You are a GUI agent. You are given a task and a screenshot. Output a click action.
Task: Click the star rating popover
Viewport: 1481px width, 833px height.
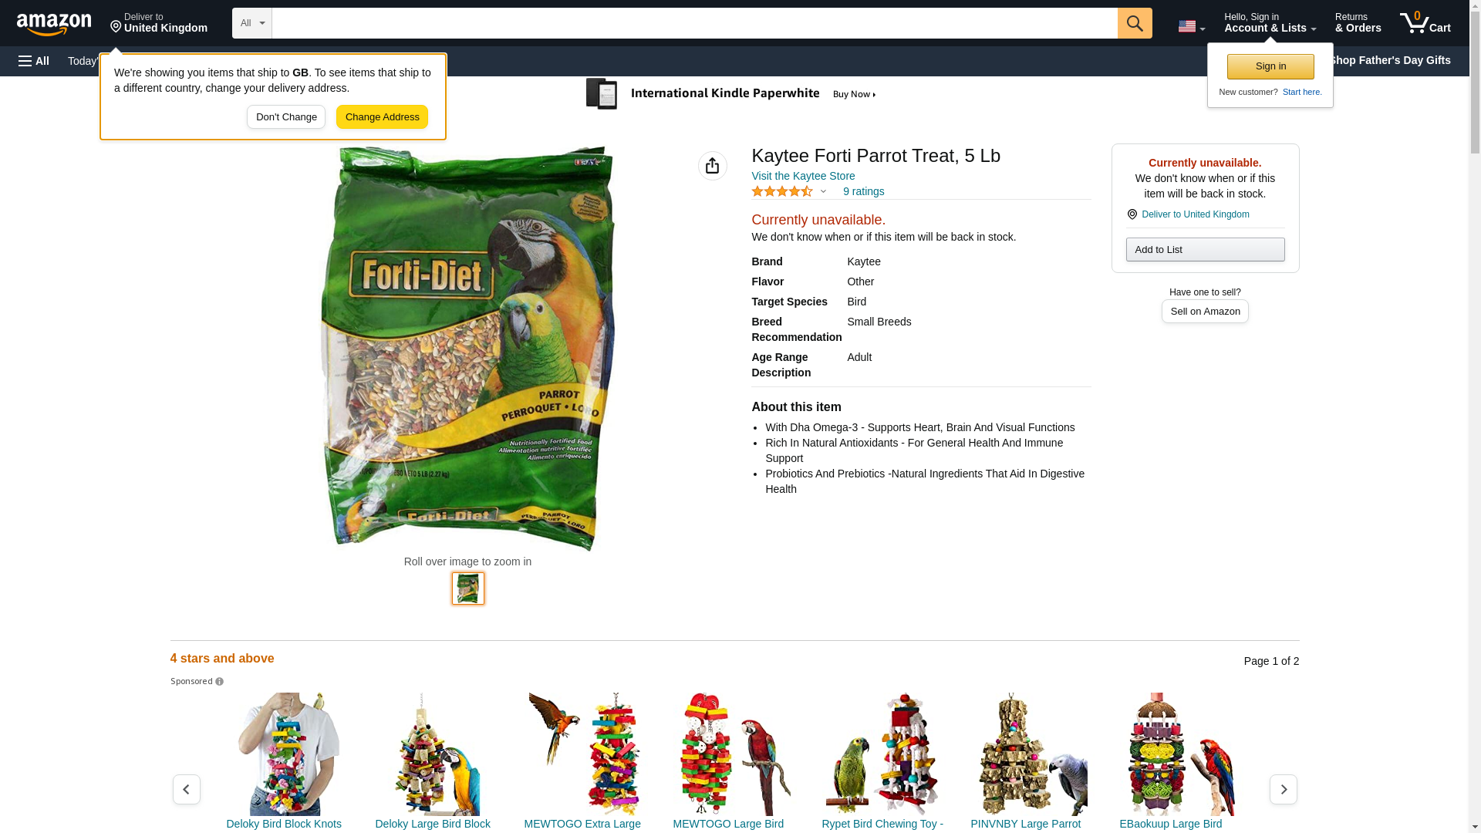point(789,191)
